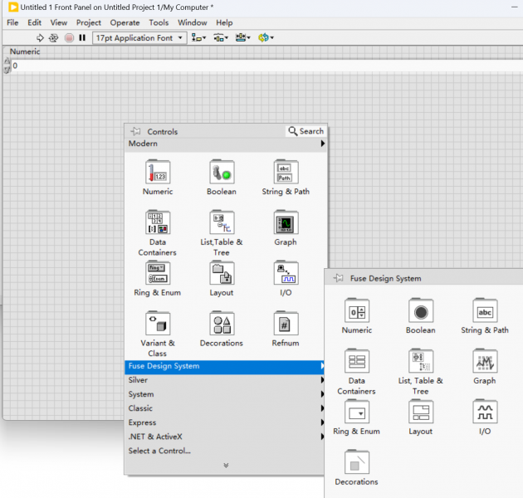Click the Pause button in toolbar

[x=82, y=37]
